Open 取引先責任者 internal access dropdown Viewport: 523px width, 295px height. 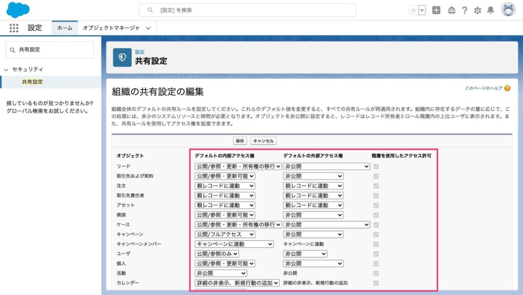click(225, 195)
